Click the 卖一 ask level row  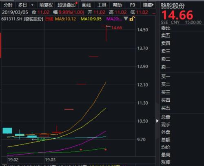coord(166,67)
